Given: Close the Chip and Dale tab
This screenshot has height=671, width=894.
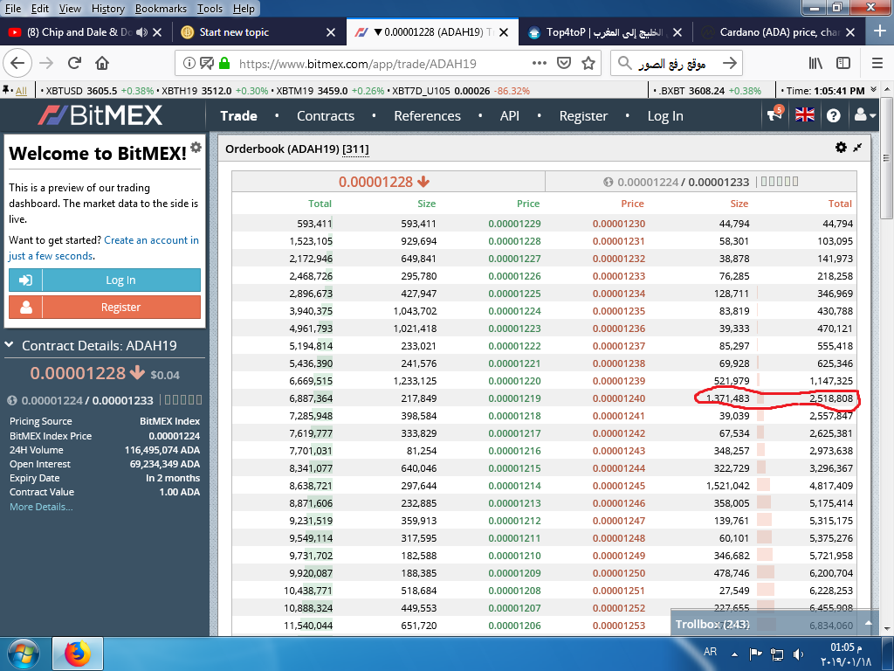Looking at the screenshot, I should (x=158, y=32).
